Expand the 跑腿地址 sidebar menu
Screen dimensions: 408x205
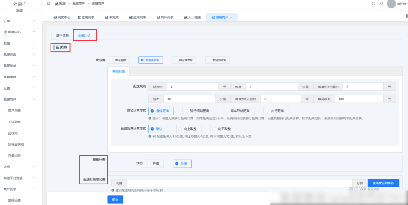click(21, 66)
